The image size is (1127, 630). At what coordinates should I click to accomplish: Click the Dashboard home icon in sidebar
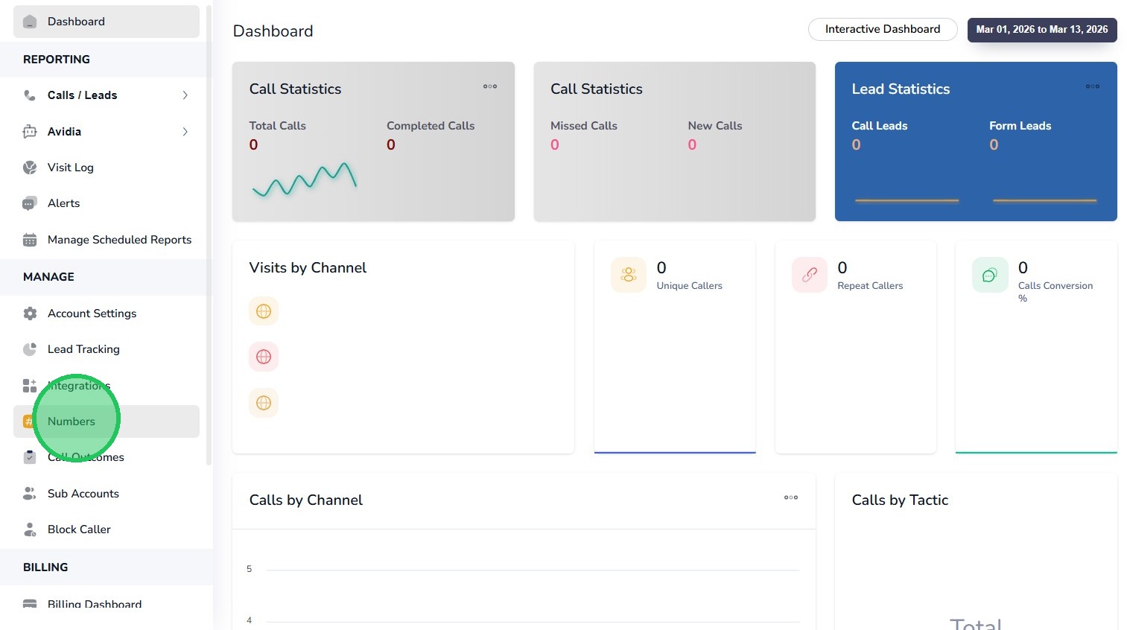(30, 22)
